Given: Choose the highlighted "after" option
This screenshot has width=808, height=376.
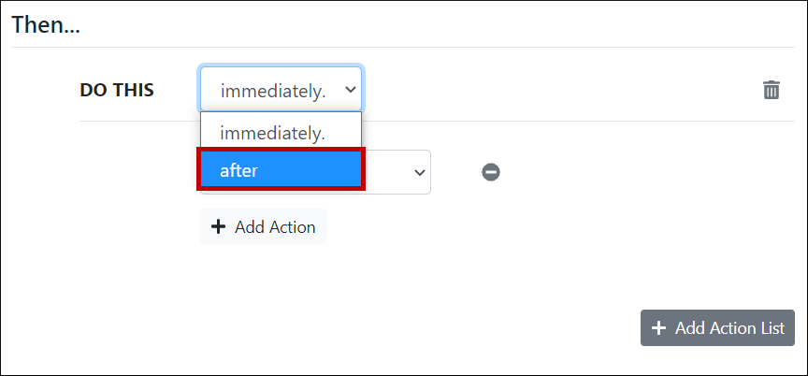Looking at the screenshot, I should [280, 170].
